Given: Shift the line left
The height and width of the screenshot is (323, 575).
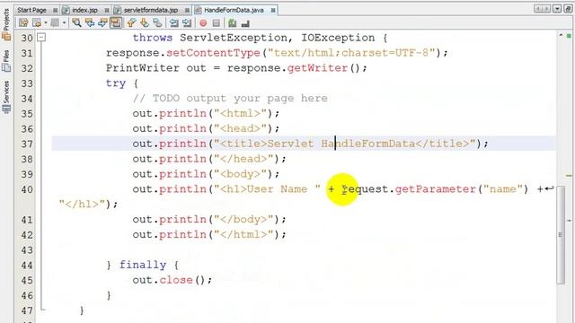Looking at the screenshot, I should pos(173,22).
